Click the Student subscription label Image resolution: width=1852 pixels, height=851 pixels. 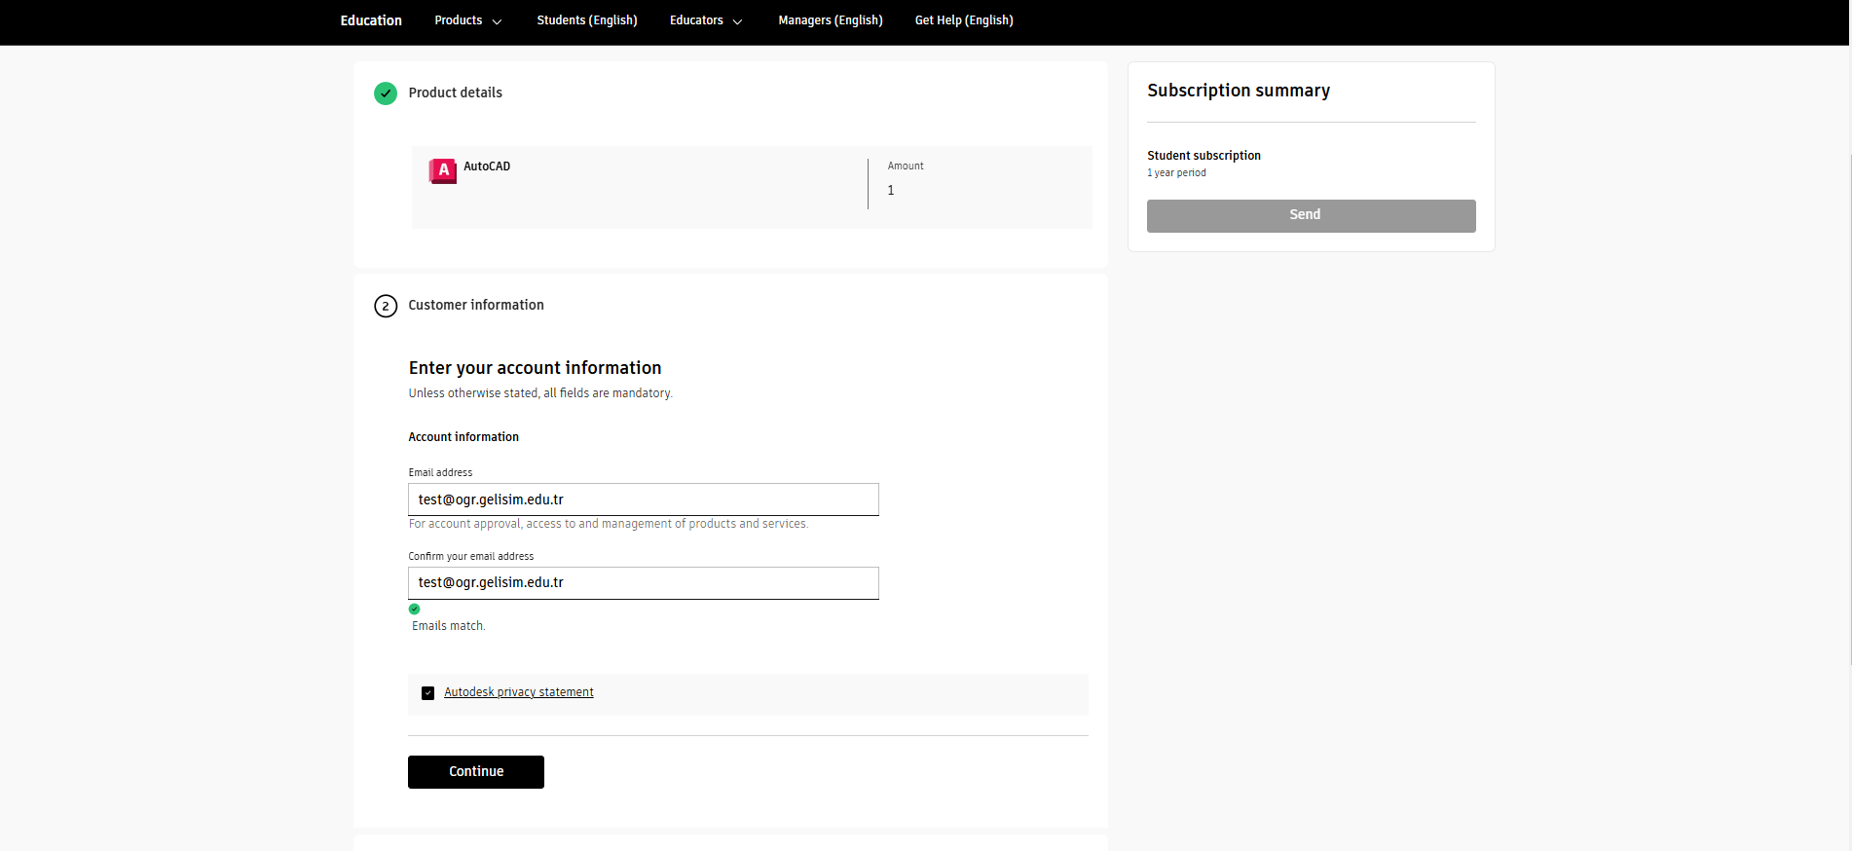pos(1204,156)
